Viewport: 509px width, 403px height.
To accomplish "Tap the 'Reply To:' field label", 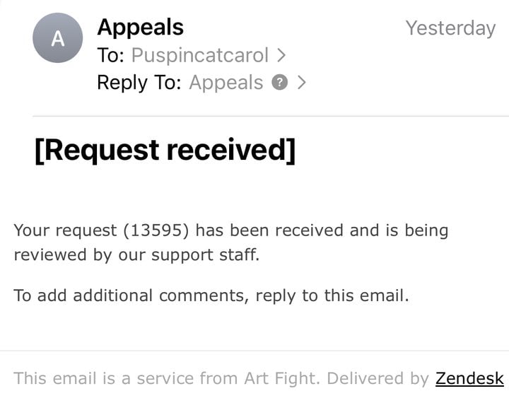I will (x=139, y=82).
